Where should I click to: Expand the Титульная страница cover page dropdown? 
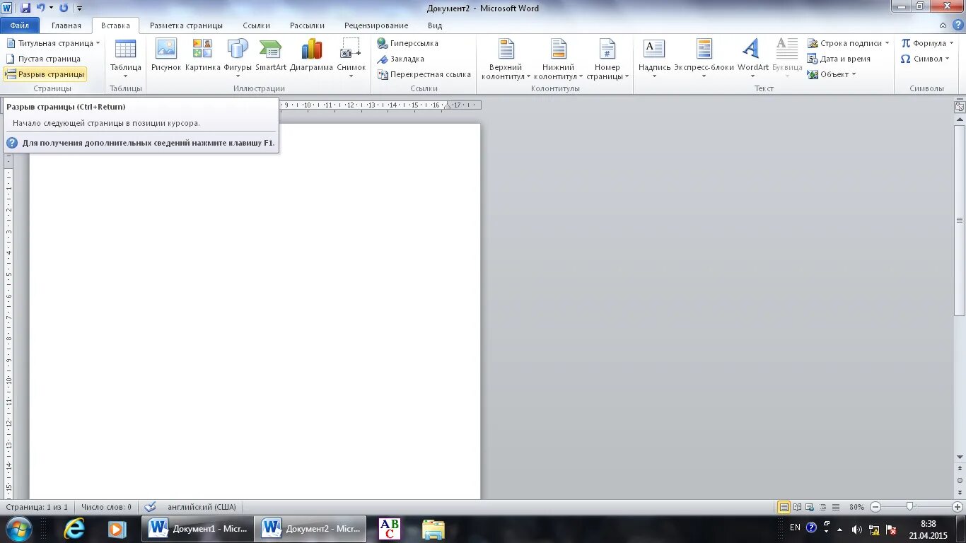pos(98,43)
